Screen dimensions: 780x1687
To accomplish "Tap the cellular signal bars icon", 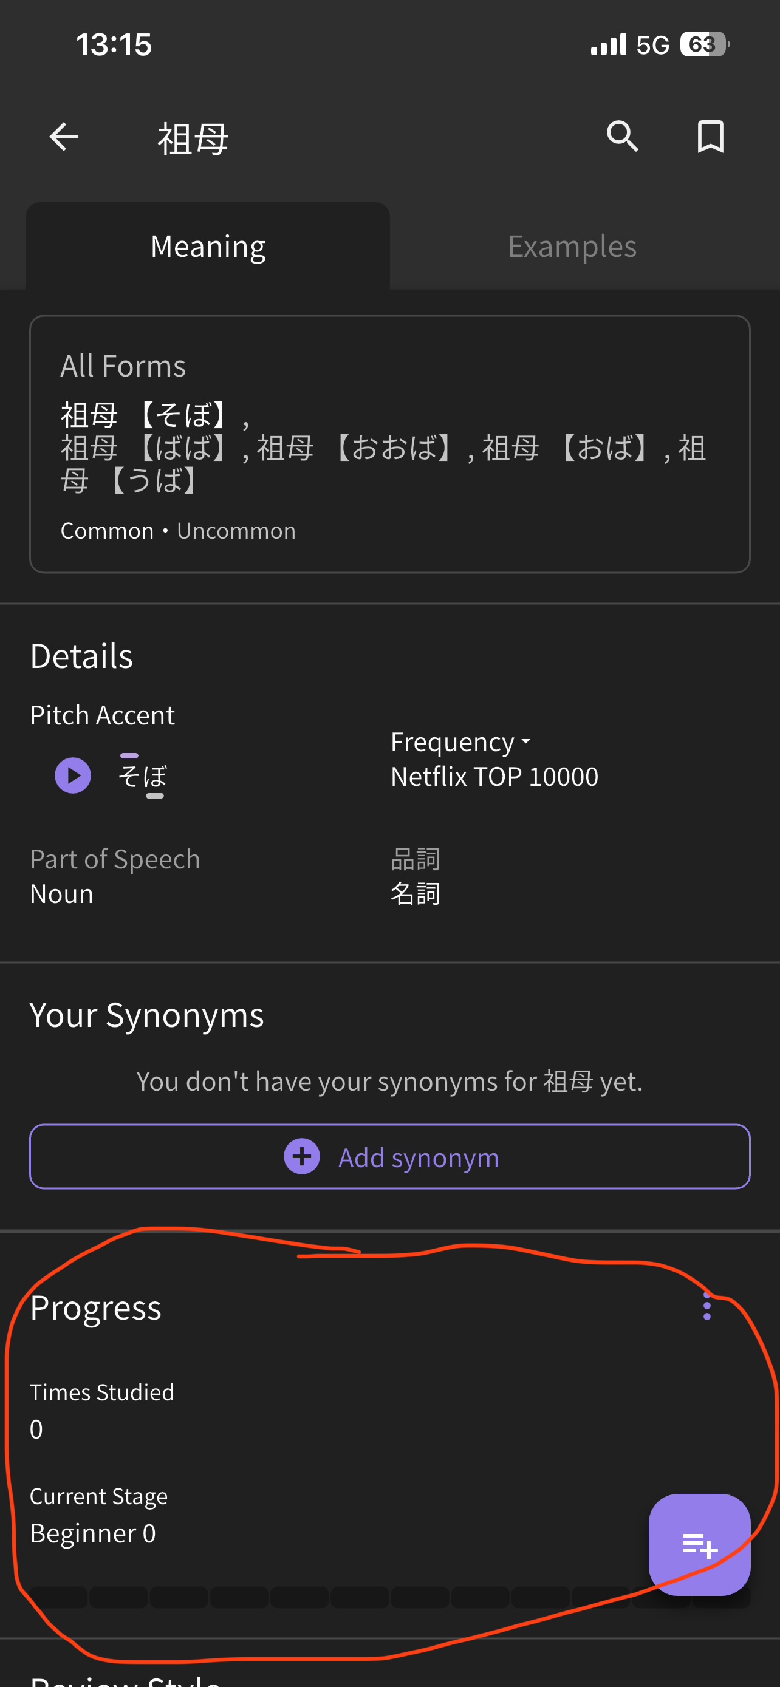I will point(609,44).
